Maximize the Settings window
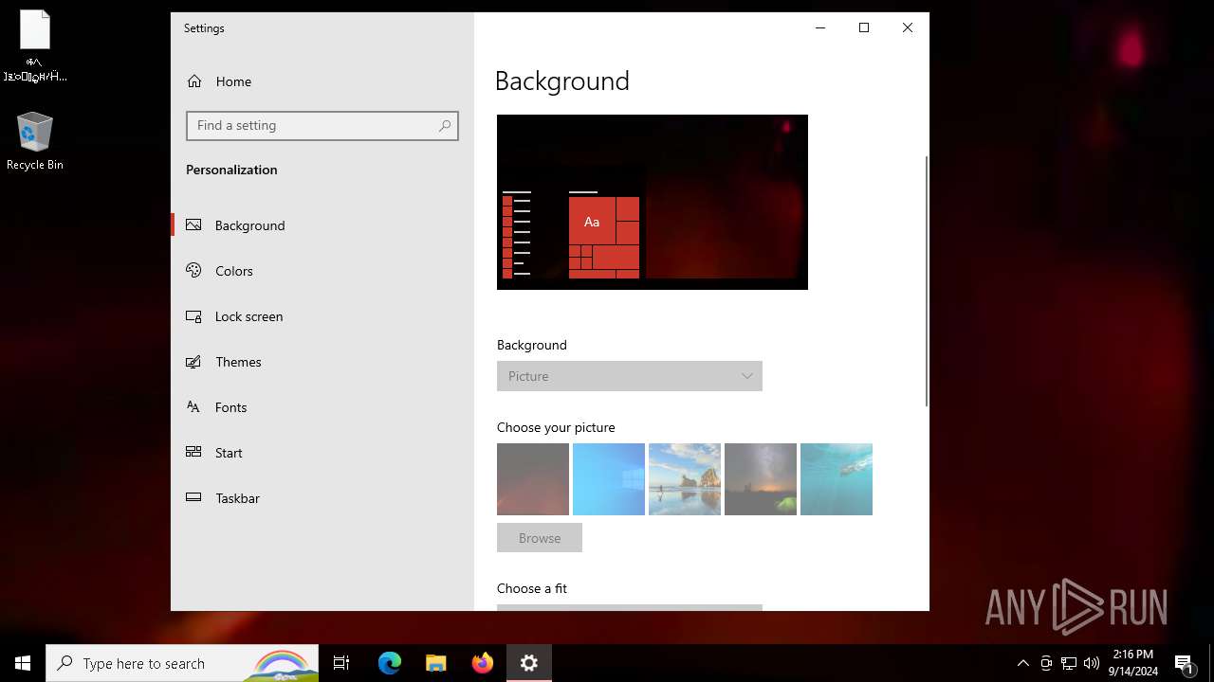 [x=864, y=27]
